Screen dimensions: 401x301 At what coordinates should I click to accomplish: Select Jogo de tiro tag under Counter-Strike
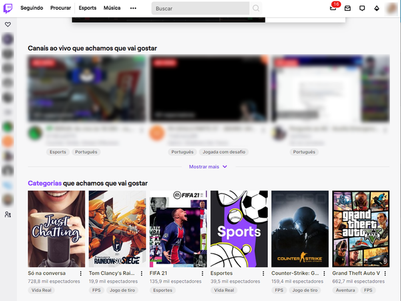pyautogui.click(x=305, y=290)
